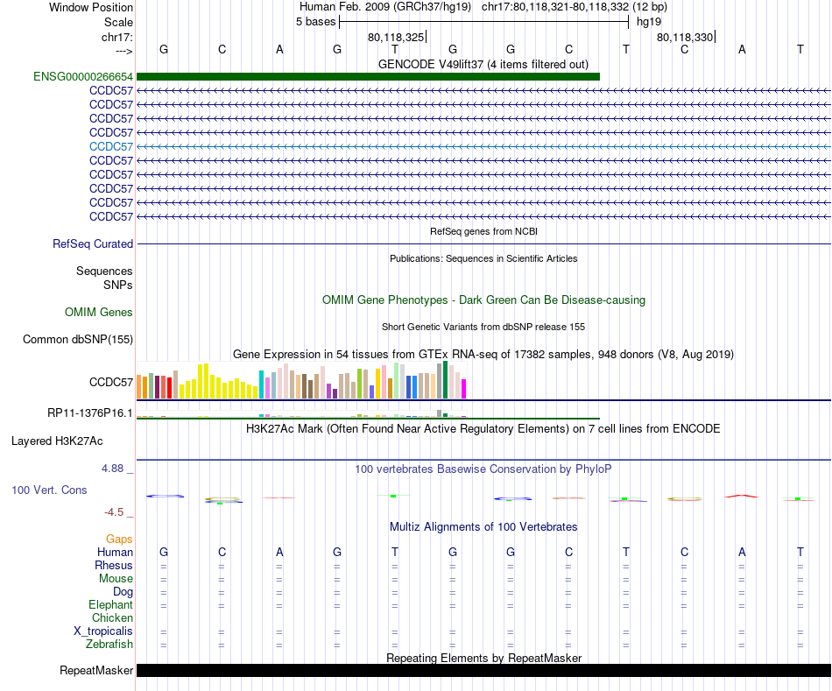Click magenta last bar in CCDC57 GTEx chart
The height and width of the screenshot is (691, 832).
(x=464, y=389)
